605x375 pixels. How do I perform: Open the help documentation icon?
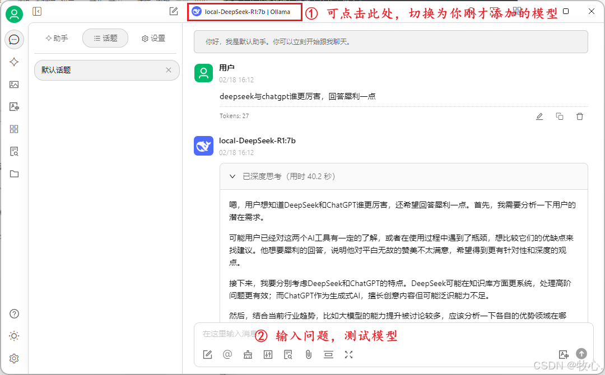14,314
